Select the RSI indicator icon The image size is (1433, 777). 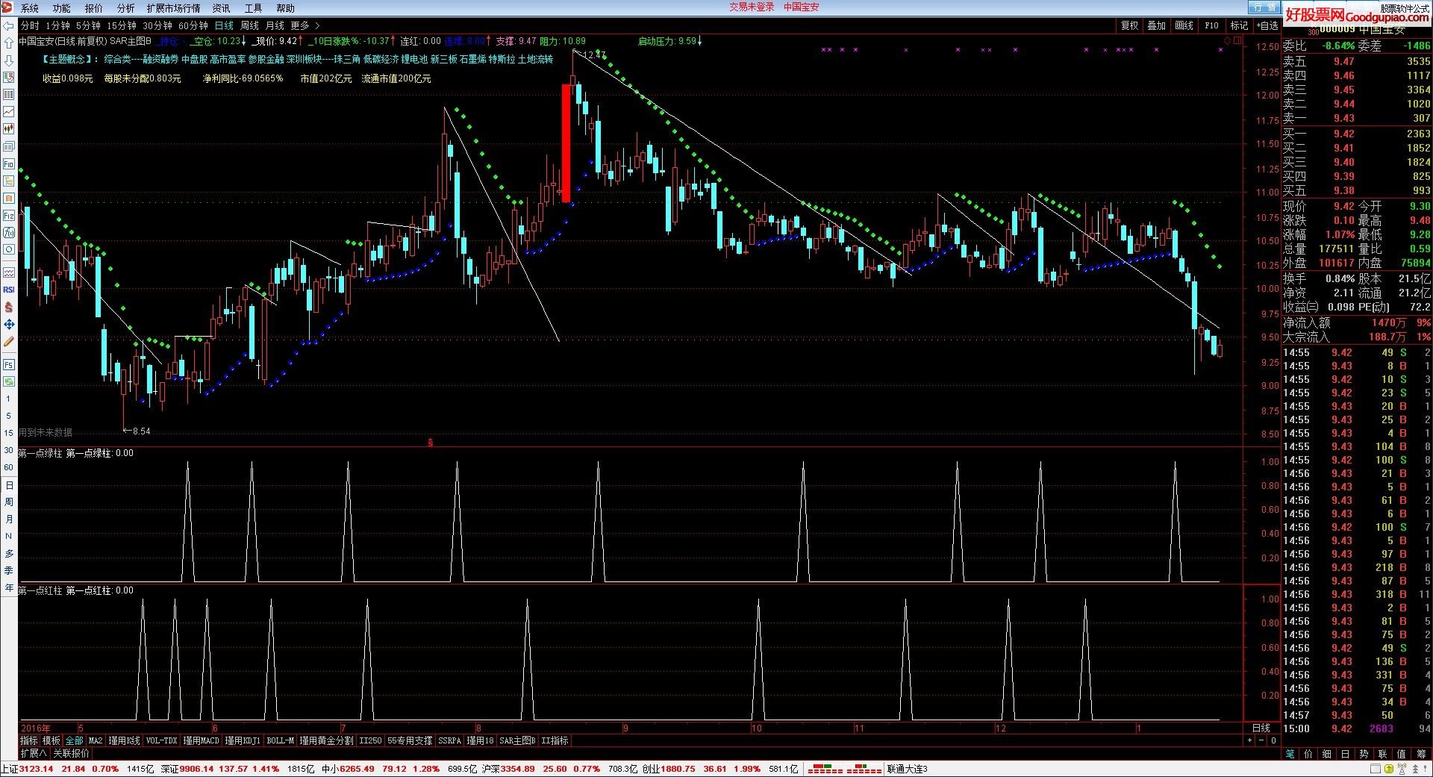9,290
